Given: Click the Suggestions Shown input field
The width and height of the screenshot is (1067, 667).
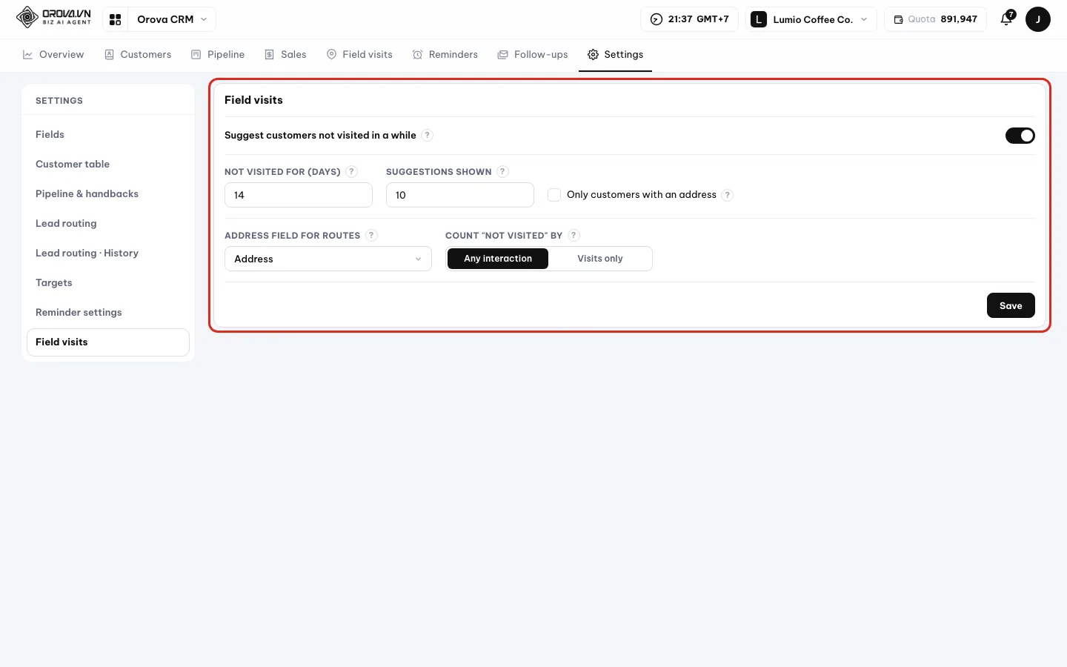Looking at the screenshot, I should click(x=460, y=195).
